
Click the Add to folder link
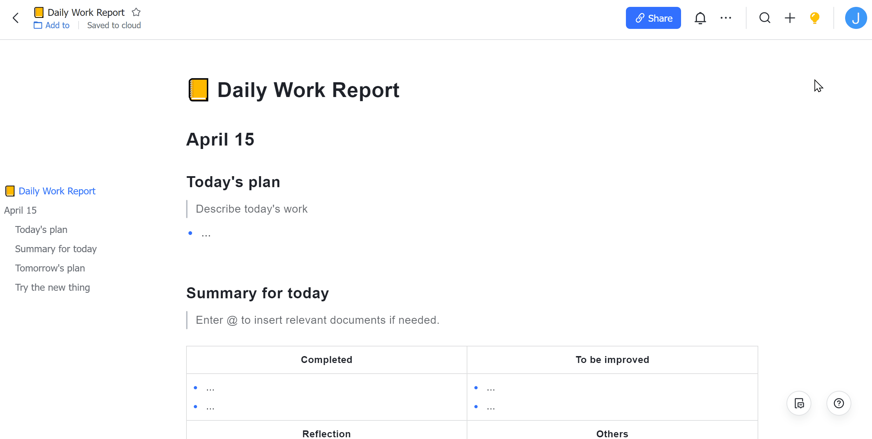[x=52, y=25]
